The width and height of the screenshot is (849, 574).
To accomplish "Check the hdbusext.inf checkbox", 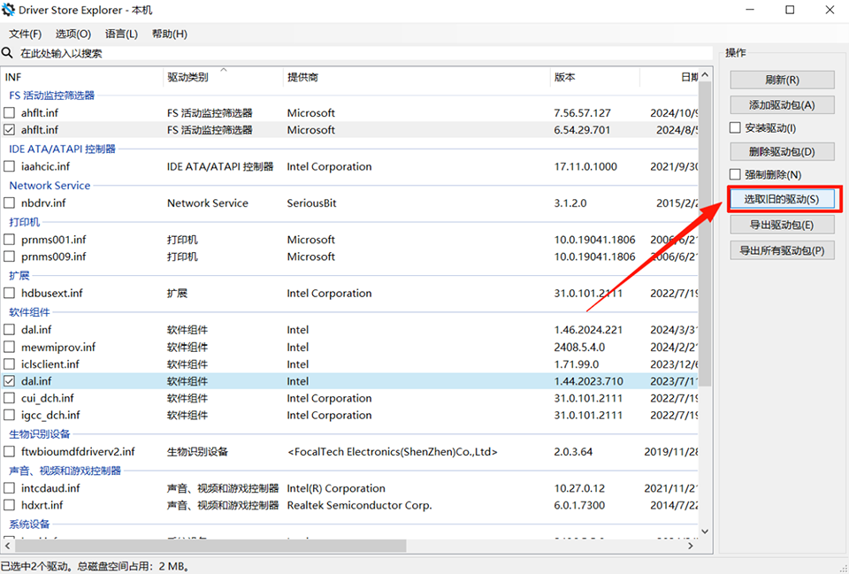I will coord(9,293).
